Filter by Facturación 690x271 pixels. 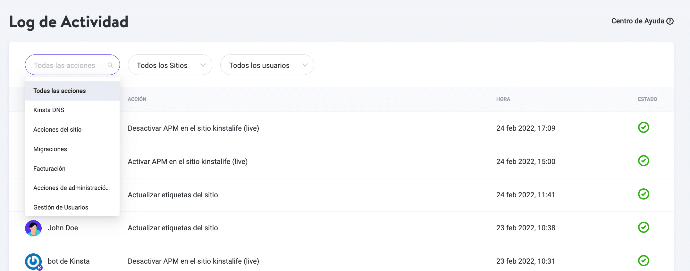[49, 169]
